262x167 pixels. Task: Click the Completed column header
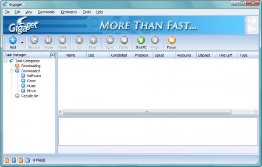(x=121, y=55)
